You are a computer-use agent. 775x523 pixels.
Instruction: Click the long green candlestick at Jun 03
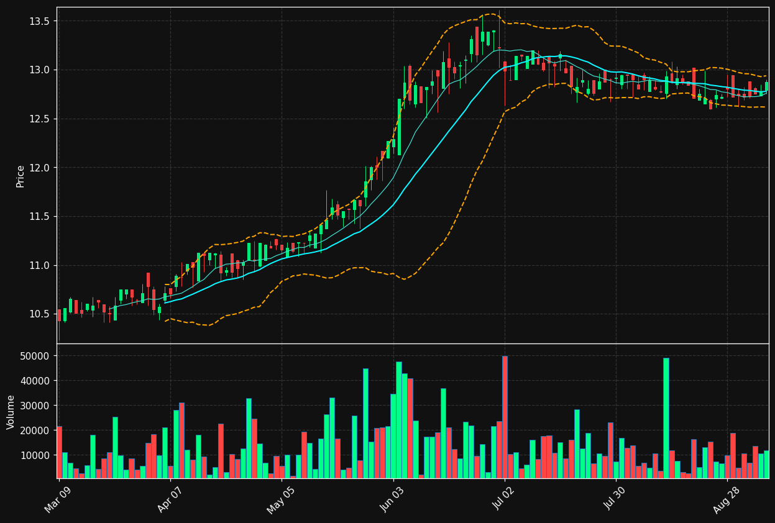point(399,127)
